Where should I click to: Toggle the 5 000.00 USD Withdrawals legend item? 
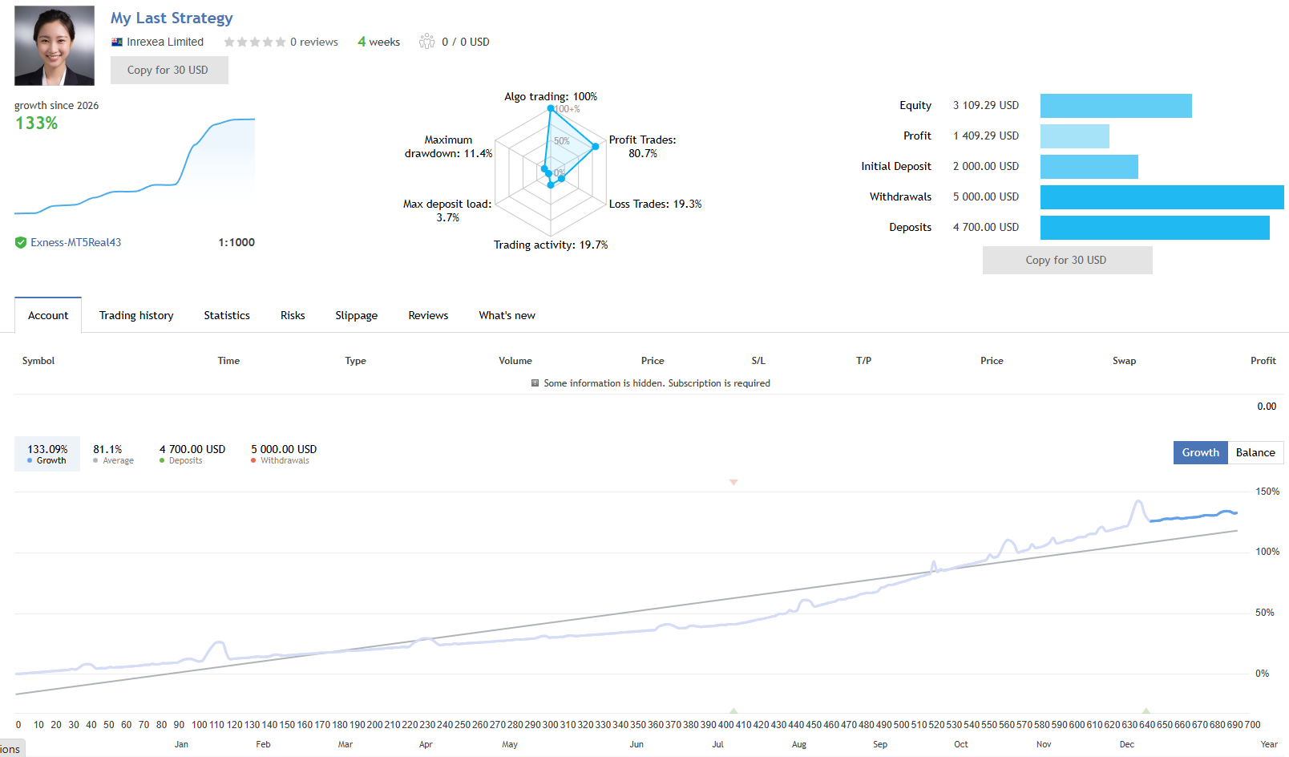tap(284, 454)
